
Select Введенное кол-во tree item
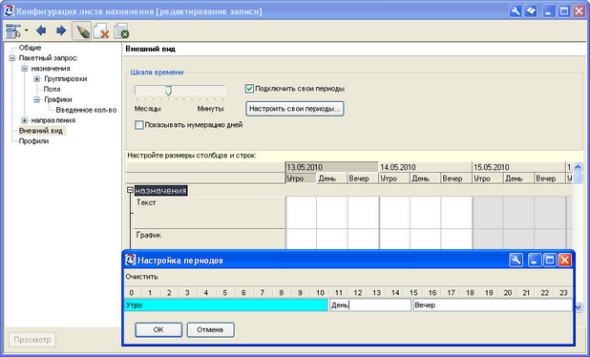point(86,110)
